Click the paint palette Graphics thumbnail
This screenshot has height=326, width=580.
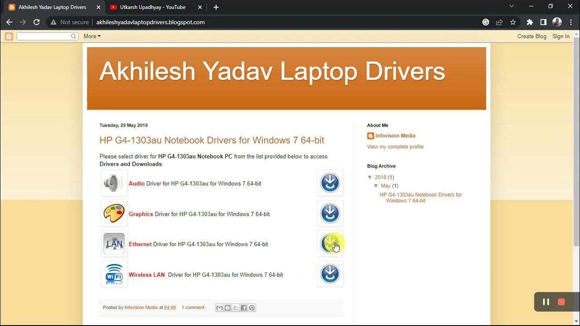coord(114,213)
